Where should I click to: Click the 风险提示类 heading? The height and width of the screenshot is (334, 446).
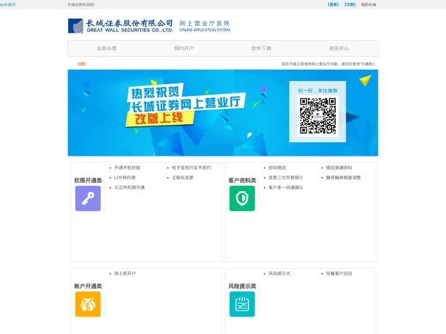click(242, 286)
